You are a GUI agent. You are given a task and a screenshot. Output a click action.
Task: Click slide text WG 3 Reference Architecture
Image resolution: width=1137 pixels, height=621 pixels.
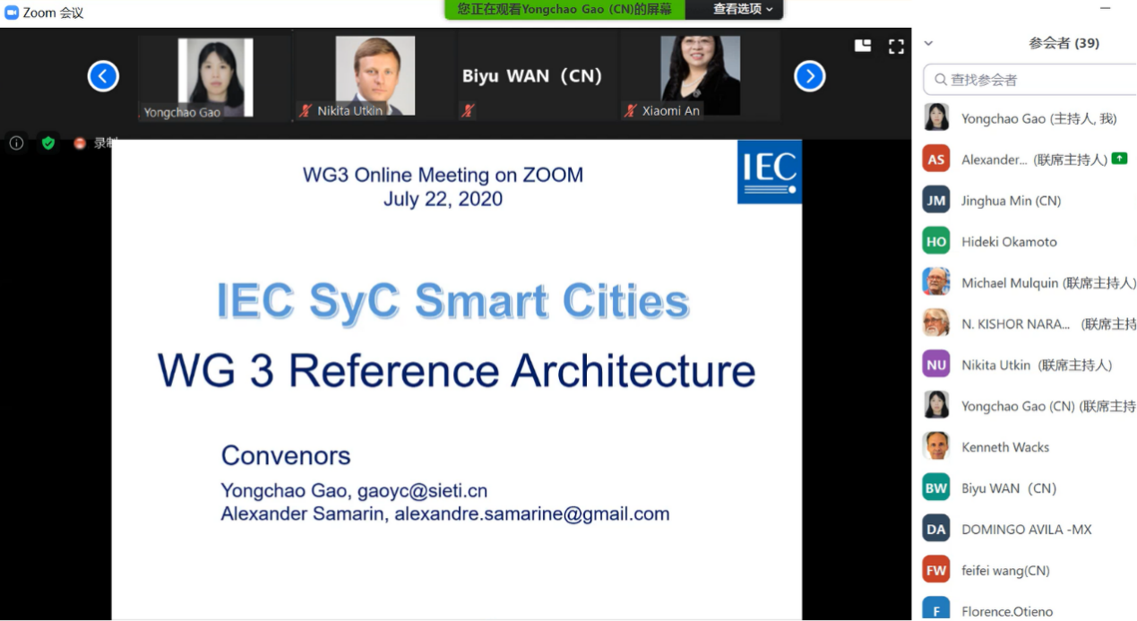(x=457, y=370)
